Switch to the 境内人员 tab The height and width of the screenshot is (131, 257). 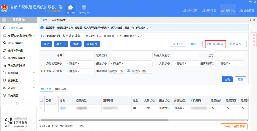coord(46,89)
